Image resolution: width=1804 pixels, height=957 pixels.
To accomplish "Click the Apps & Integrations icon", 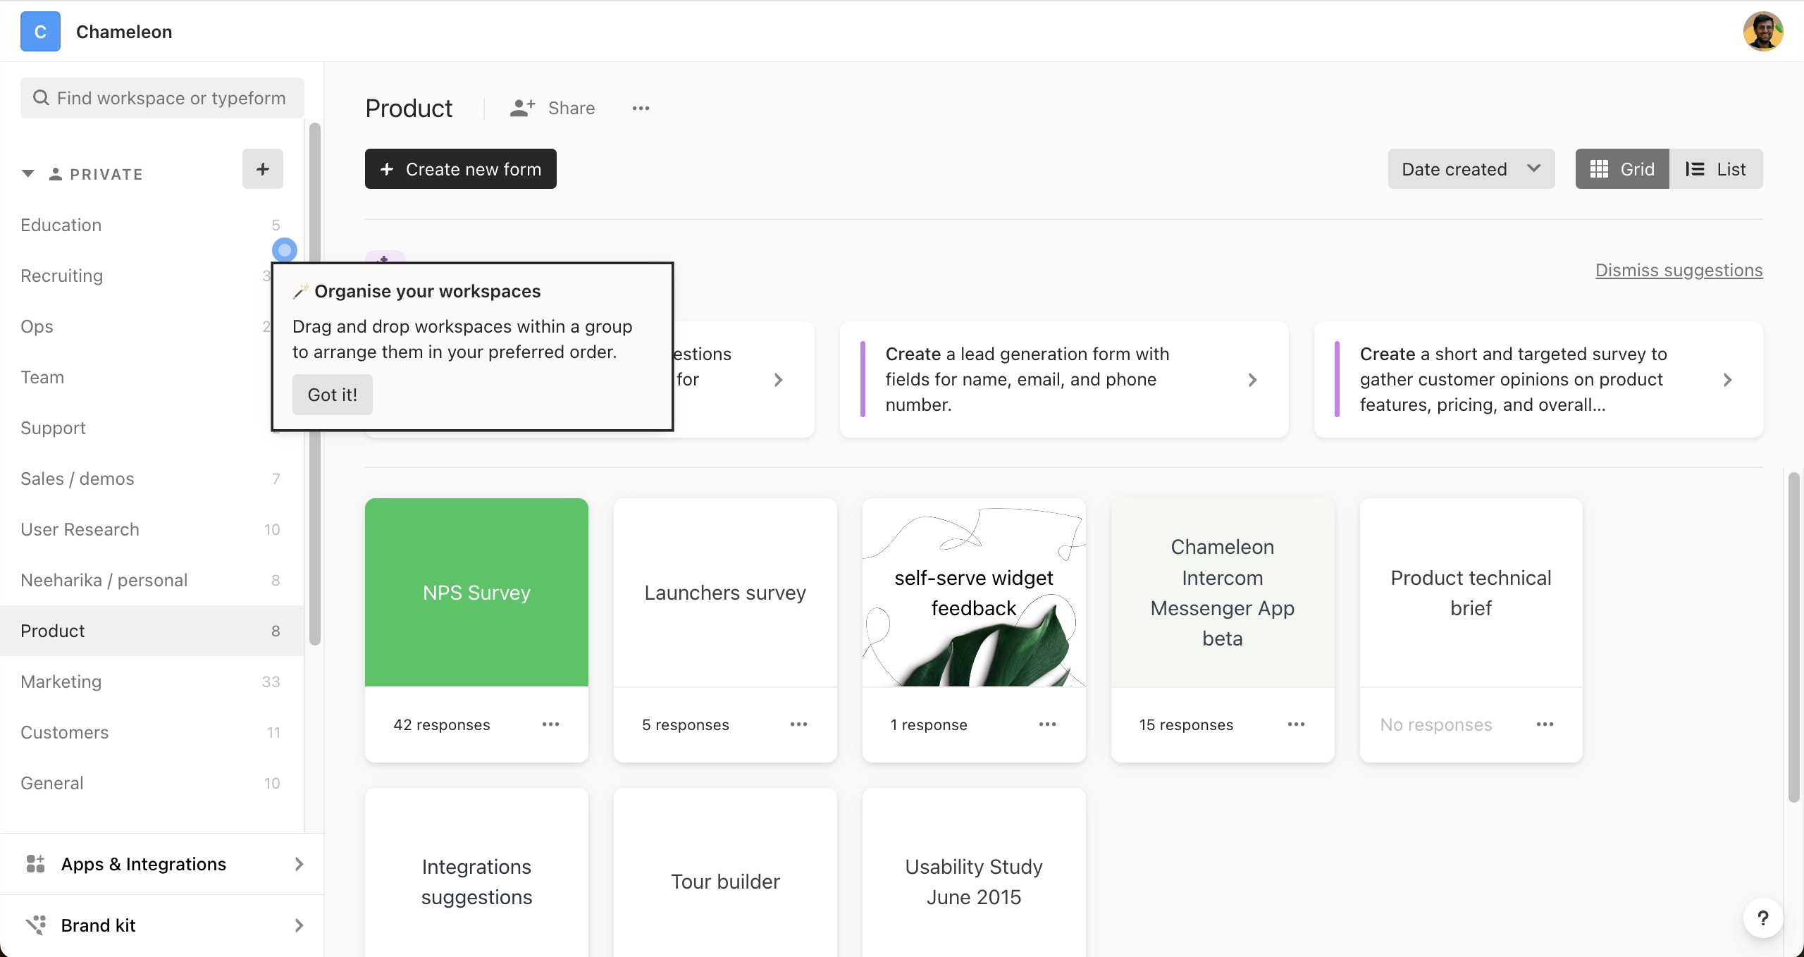I will (35, 864).
